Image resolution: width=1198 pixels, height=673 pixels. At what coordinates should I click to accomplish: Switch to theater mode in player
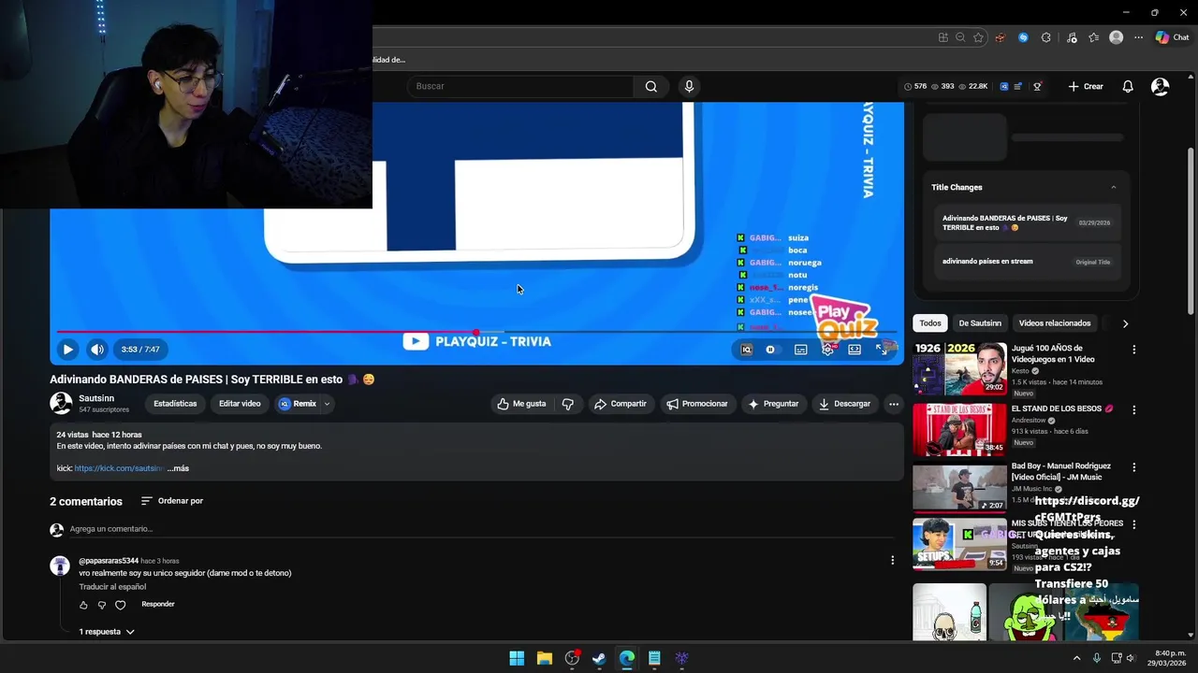855,350
